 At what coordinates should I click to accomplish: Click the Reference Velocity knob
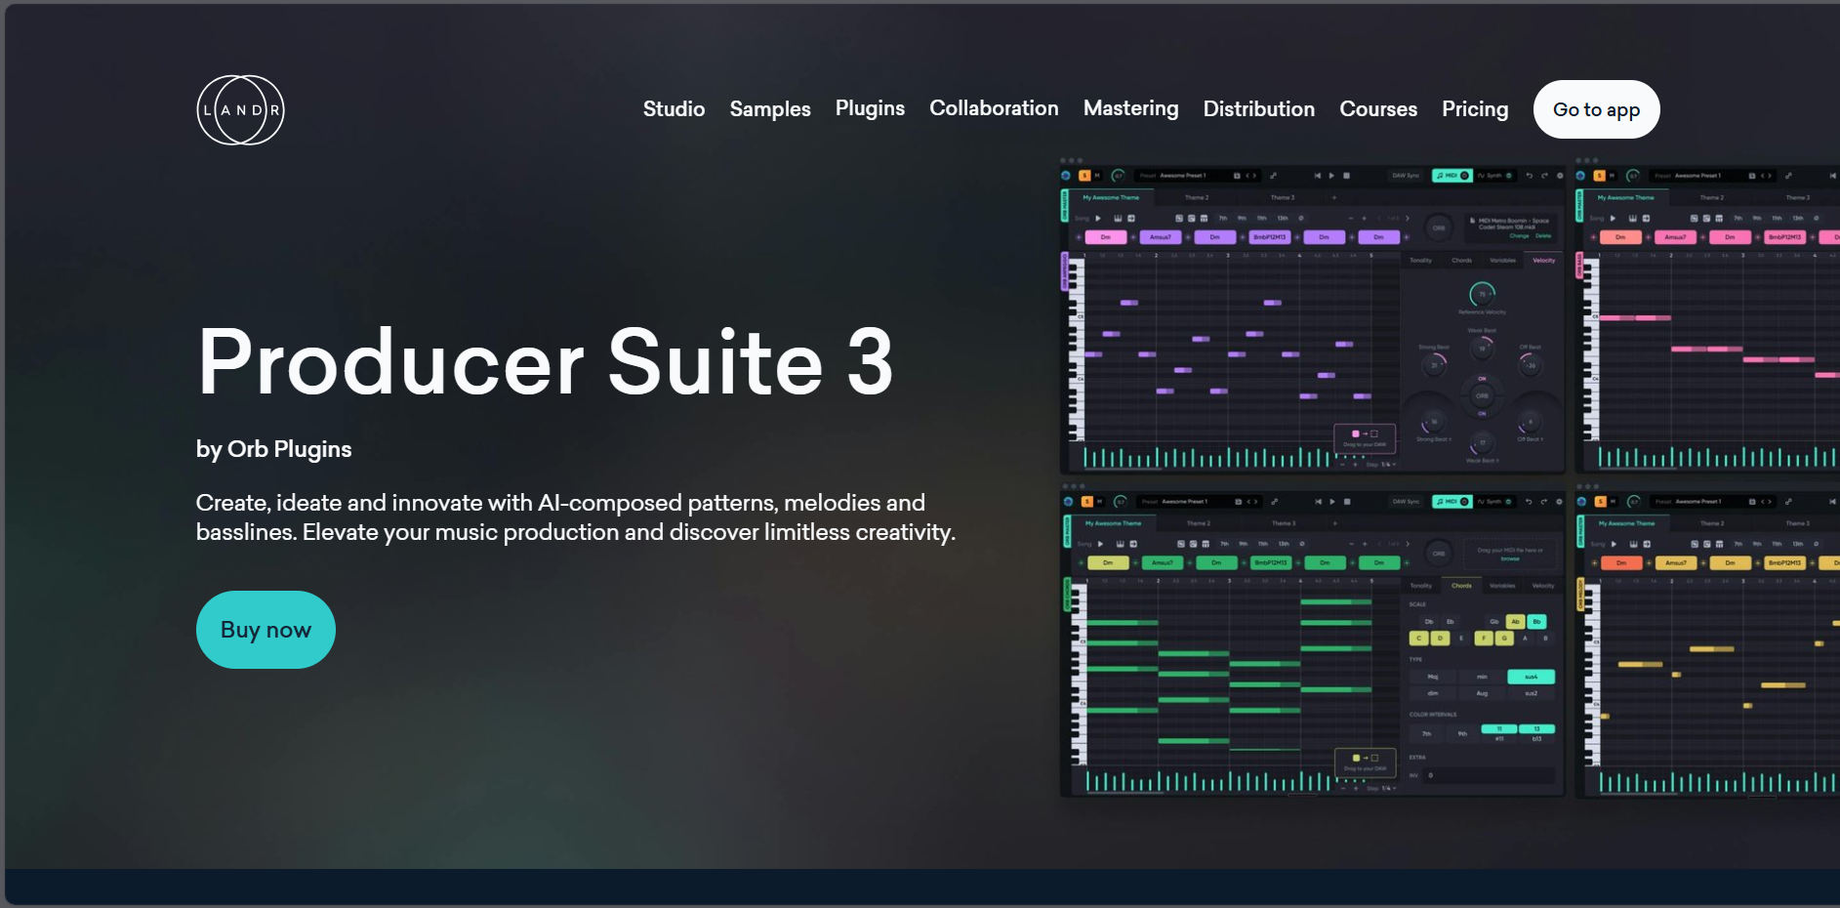(x=1482, y=295)
